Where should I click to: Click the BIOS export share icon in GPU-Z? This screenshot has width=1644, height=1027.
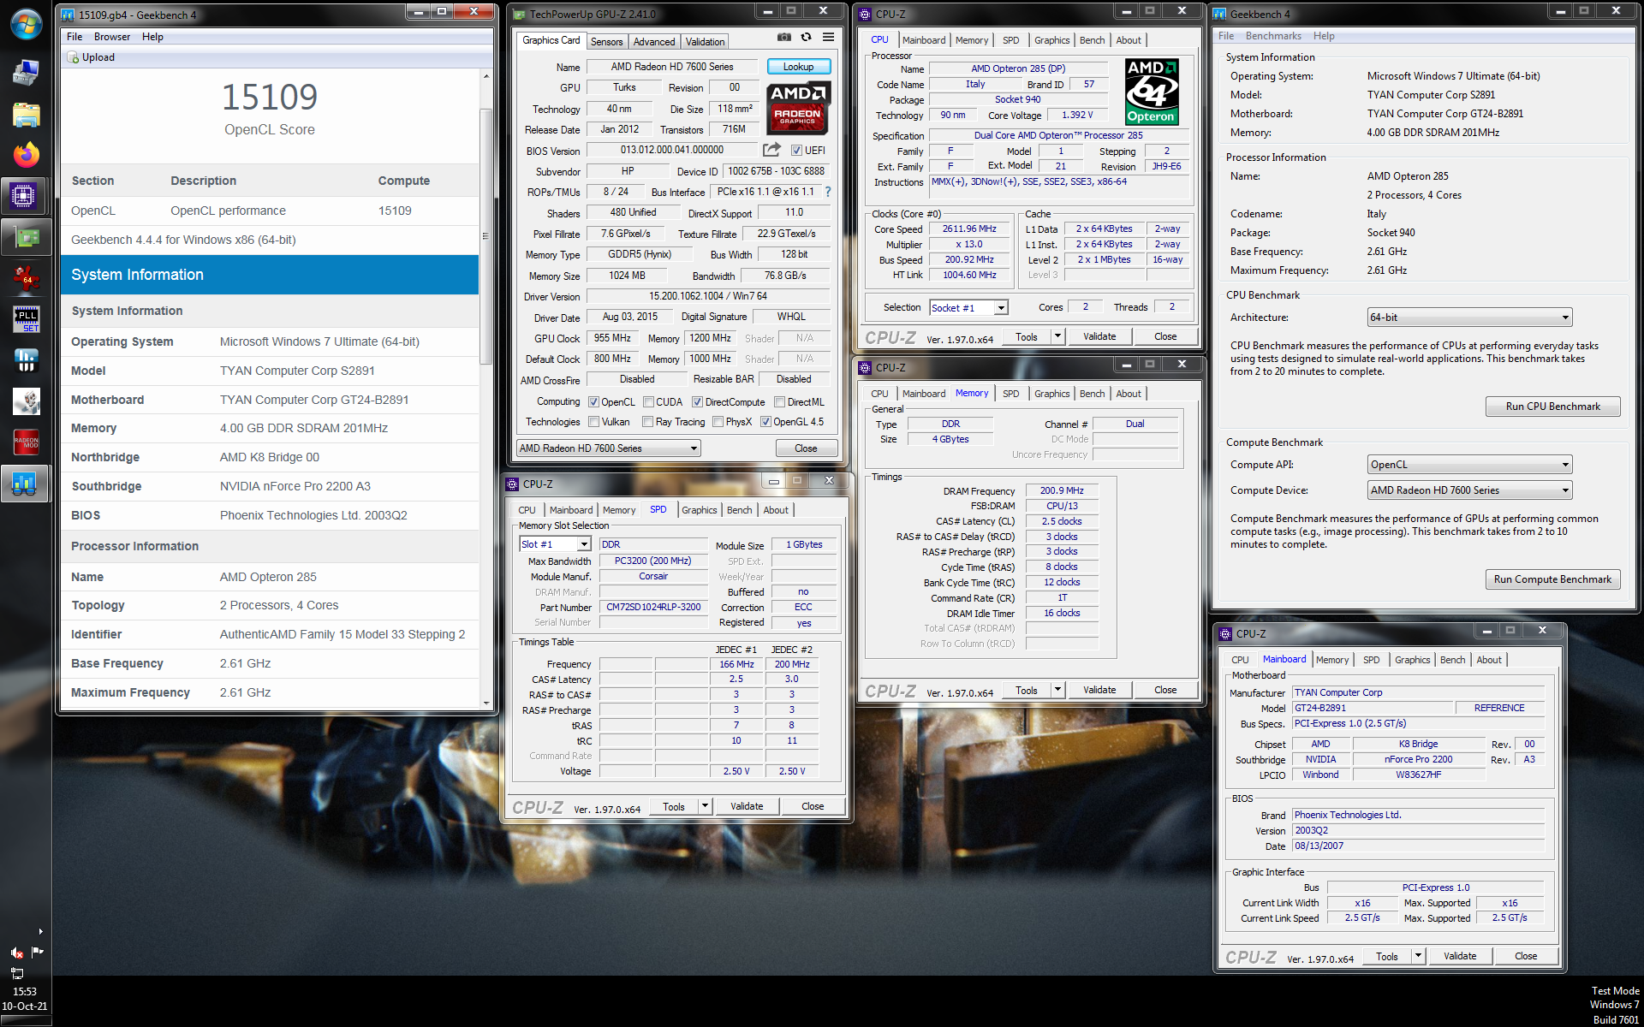(x=771, y=150)
